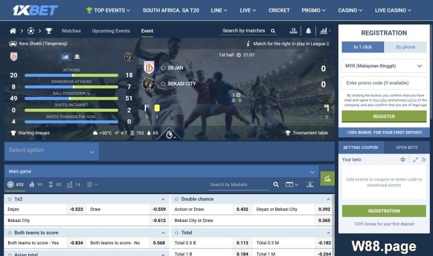Show the bar statistics view icon
The image size is (433, 256).
66,57
